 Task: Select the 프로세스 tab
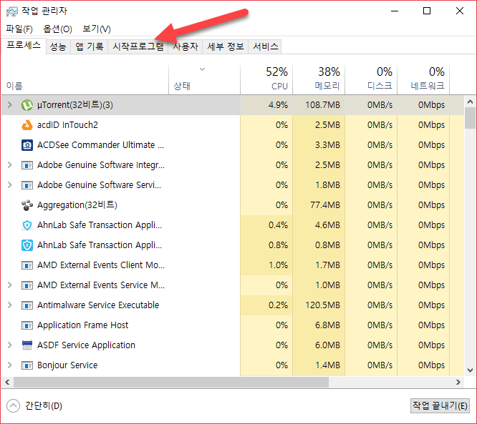(24, 46)
